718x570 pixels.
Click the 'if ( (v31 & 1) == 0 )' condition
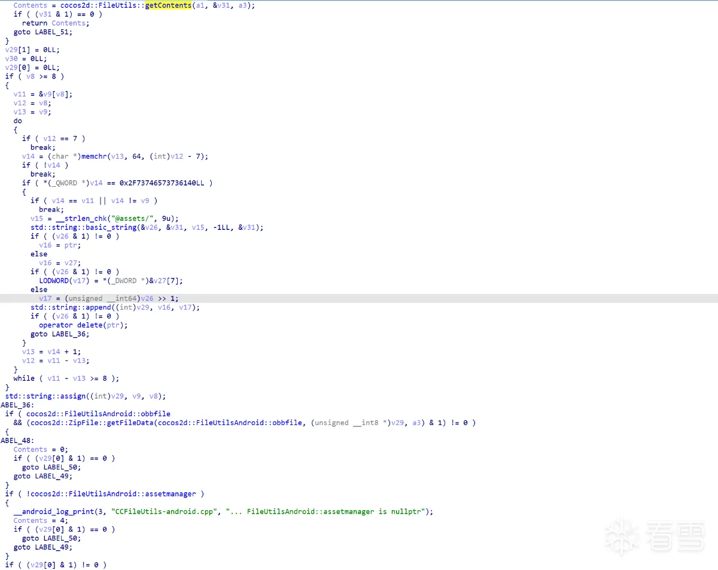click(58, 14)
